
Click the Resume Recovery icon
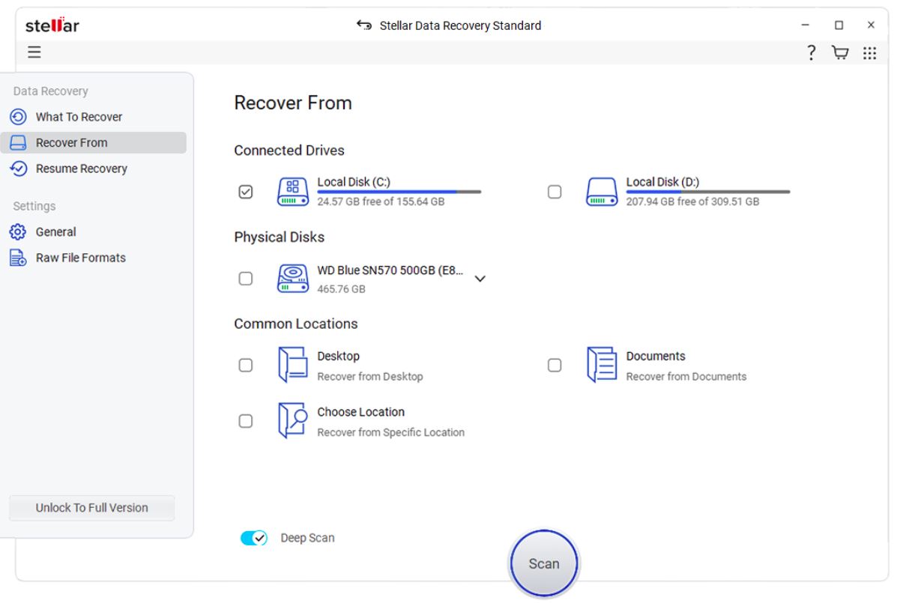(x=18, y=169)
